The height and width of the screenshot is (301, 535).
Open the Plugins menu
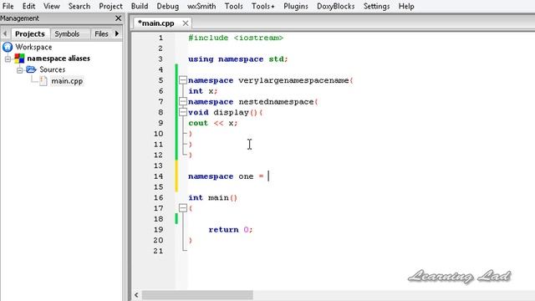tap(295, 6)
